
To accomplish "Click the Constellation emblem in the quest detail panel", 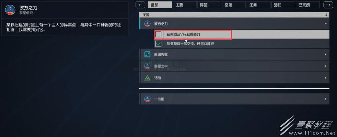I will (10, 10).
